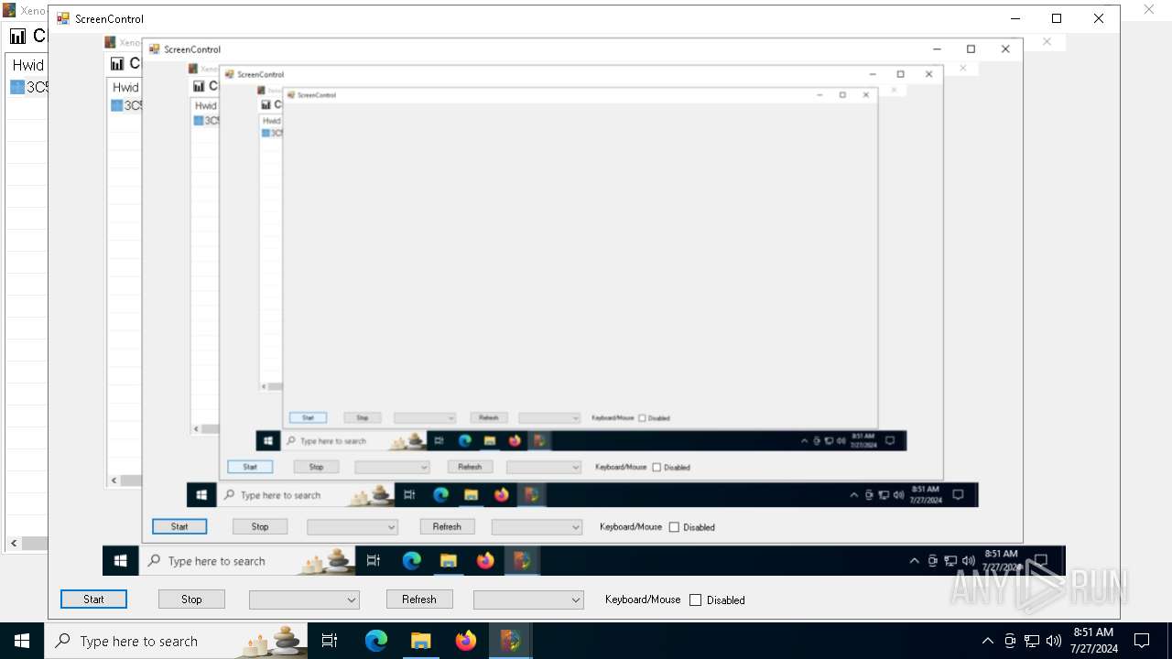The height and width of the screenshot is (659, 1172).
Task: Open the dropdown between Stop and Refresh in the front window
Action: [304, 600]
